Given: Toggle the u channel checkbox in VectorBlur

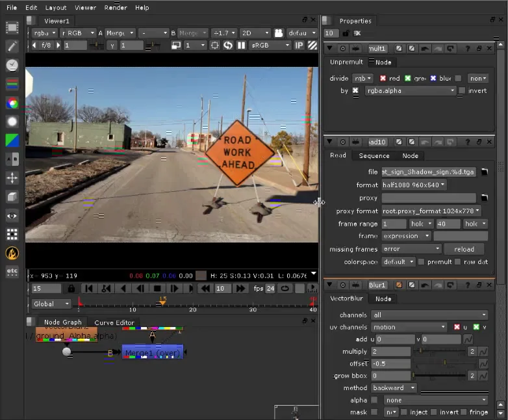Looking at the screenshot, I should (457, 327).
